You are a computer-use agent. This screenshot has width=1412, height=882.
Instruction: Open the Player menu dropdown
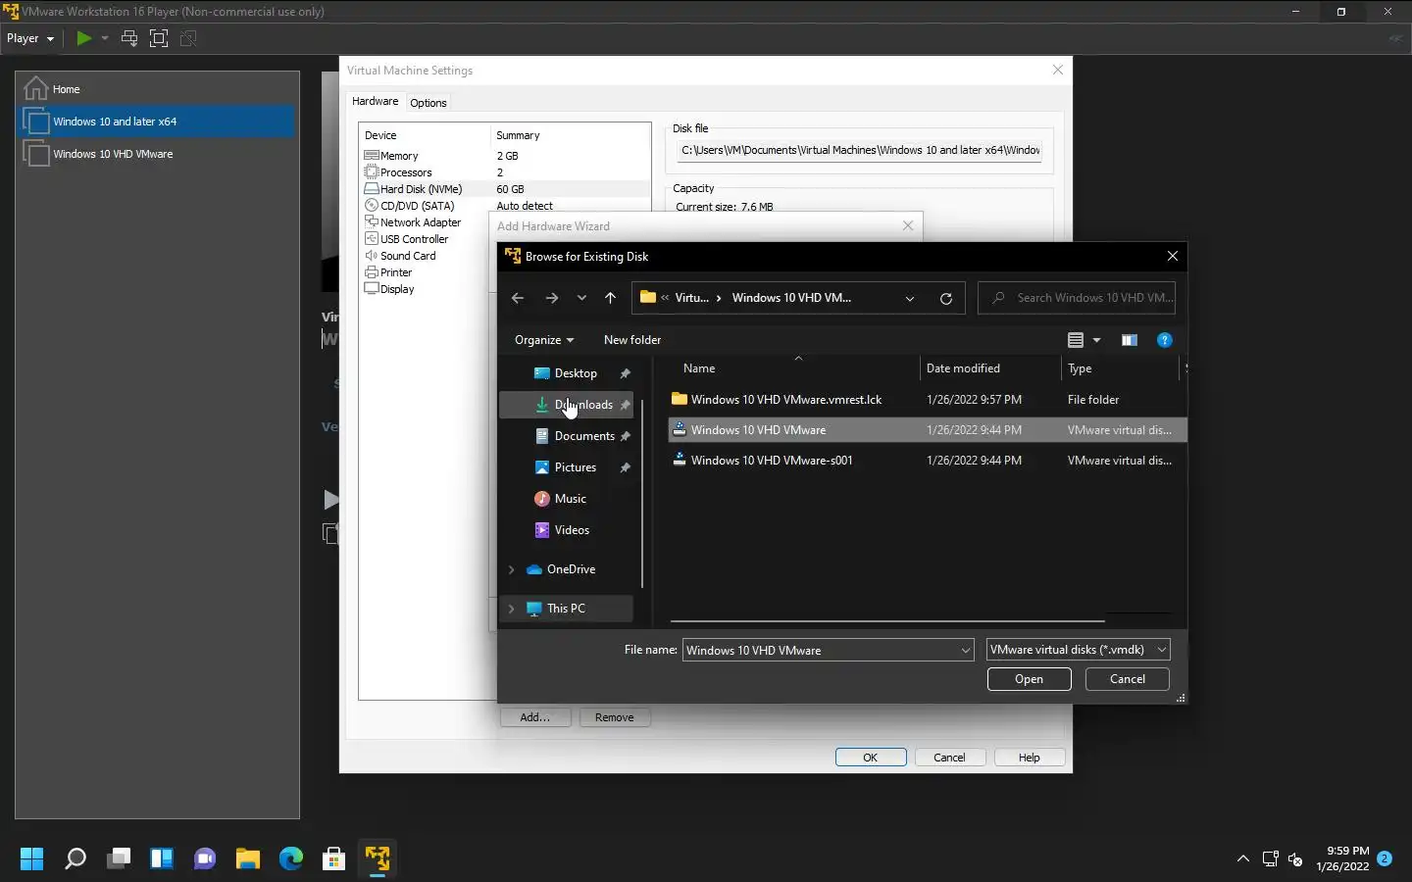coord(30,38)
